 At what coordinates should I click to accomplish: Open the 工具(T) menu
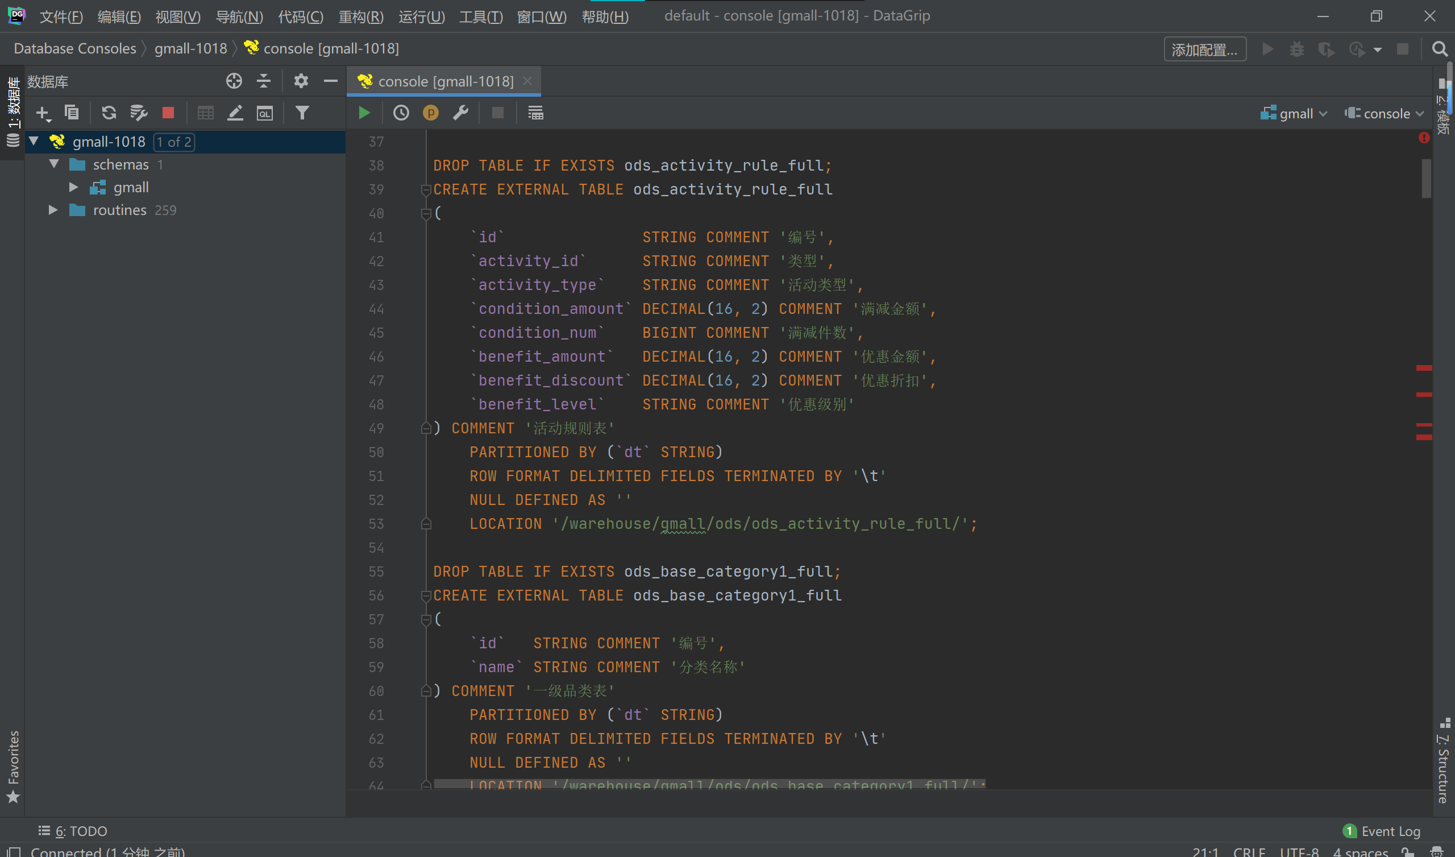480,16
